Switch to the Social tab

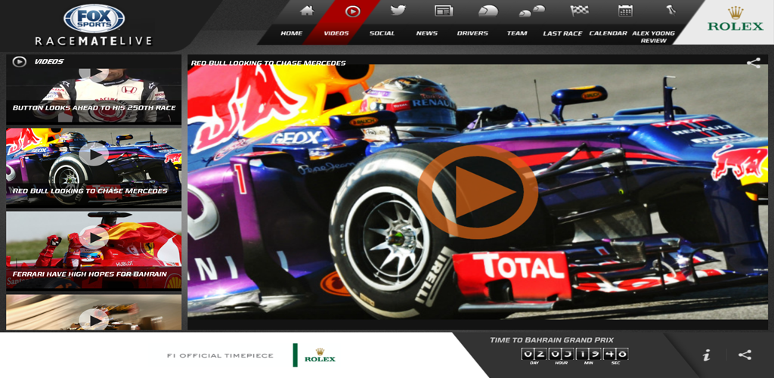point(382,33)
